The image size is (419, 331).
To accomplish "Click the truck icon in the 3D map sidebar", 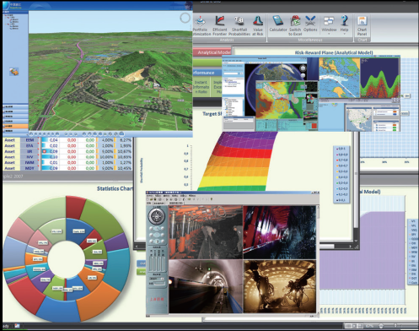I will pos(13,72).
